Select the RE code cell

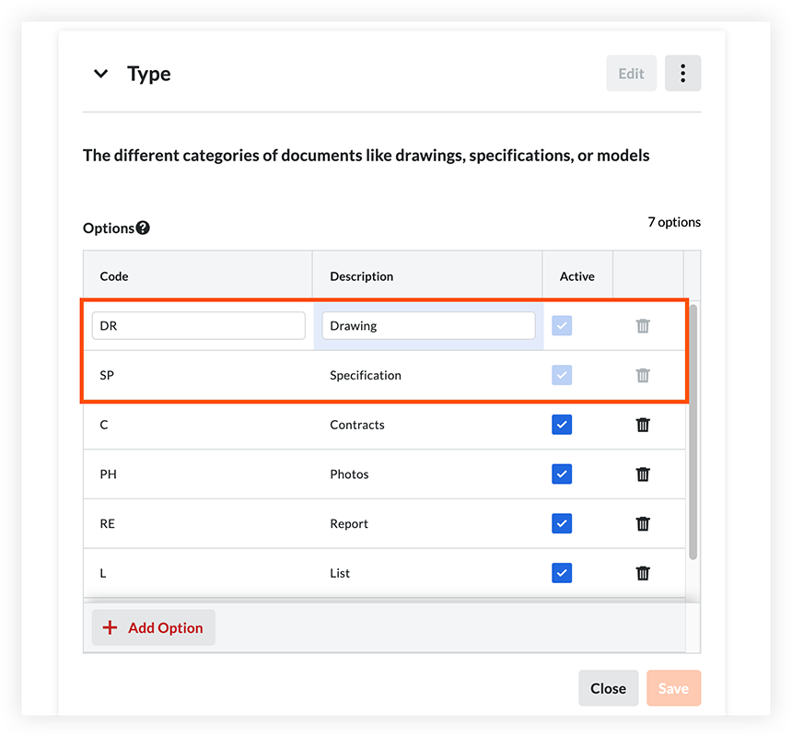point(198,524)
